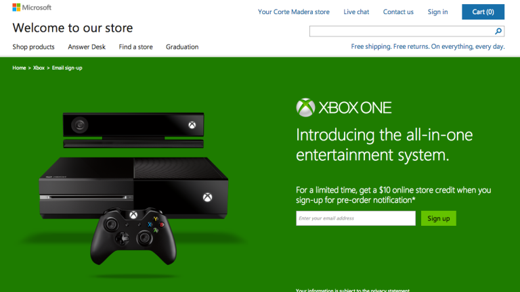Start a Live chat
520x292 pixels.
pos(356,12)
